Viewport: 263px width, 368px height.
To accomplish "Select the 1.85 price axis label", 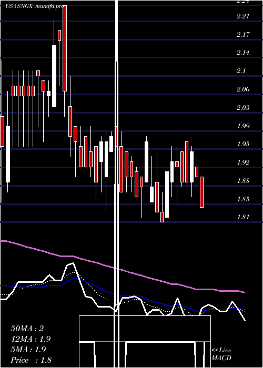I will coord(243,199).
